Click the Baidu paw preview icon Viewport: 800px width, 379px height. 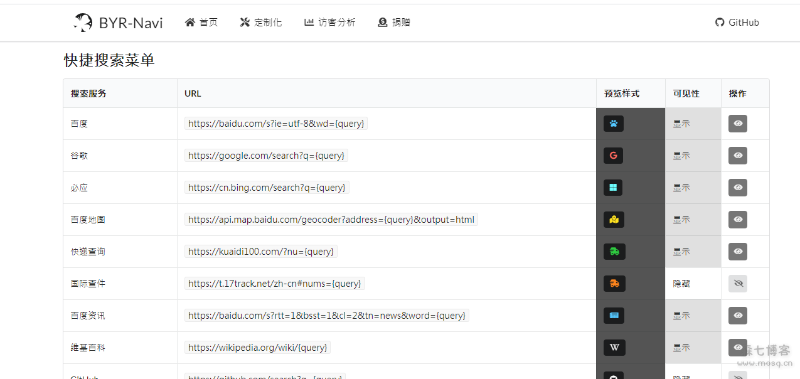[x=614, y=124]
